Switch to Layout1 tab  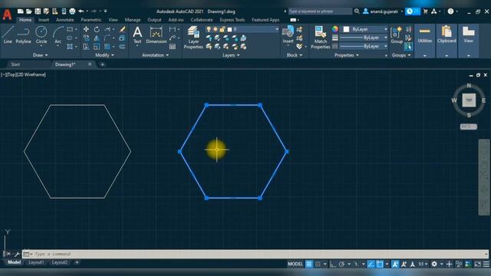(36, 262)
